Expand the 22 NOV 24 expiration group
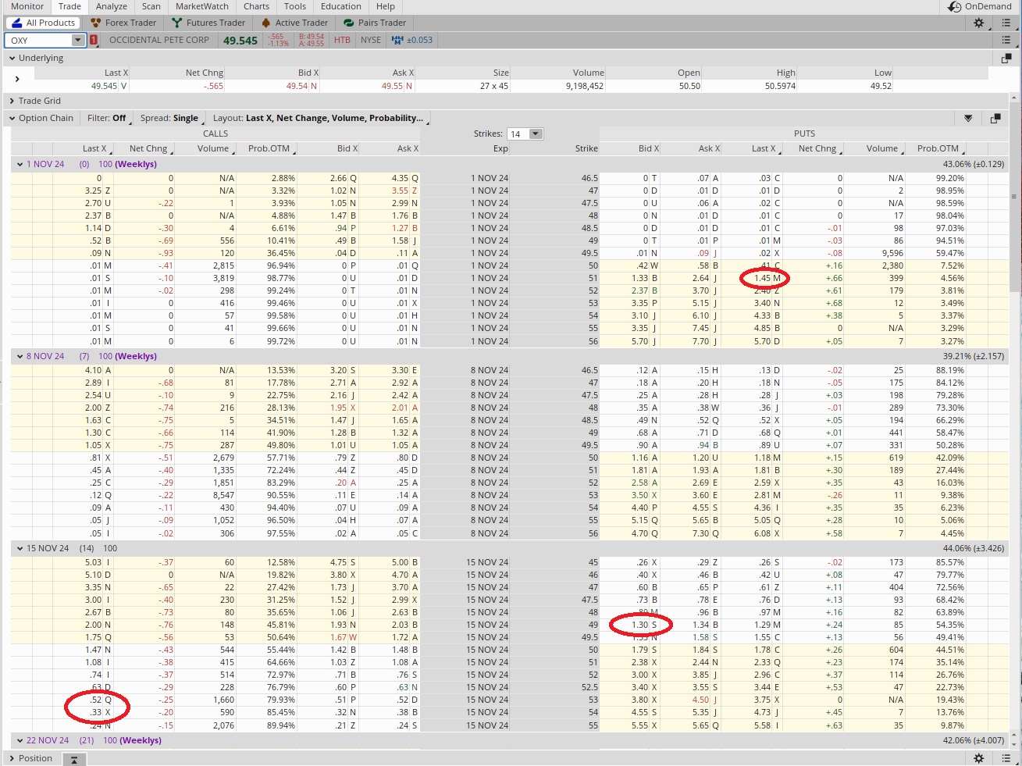This screenshot has height=766, width=1022. click(20, 741)
